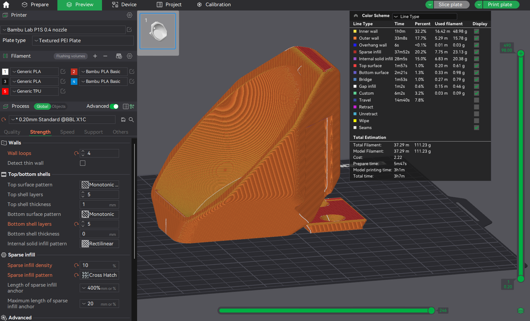Image resolution: width=530 pixels, height=321 pixels.
Task: Show Travel lines in the display column
Action: pyautogui.click(x=477, y=100)
